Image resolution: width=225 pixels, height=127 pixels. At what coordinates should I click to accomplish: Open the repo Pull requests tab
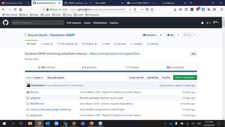[67, 44]
